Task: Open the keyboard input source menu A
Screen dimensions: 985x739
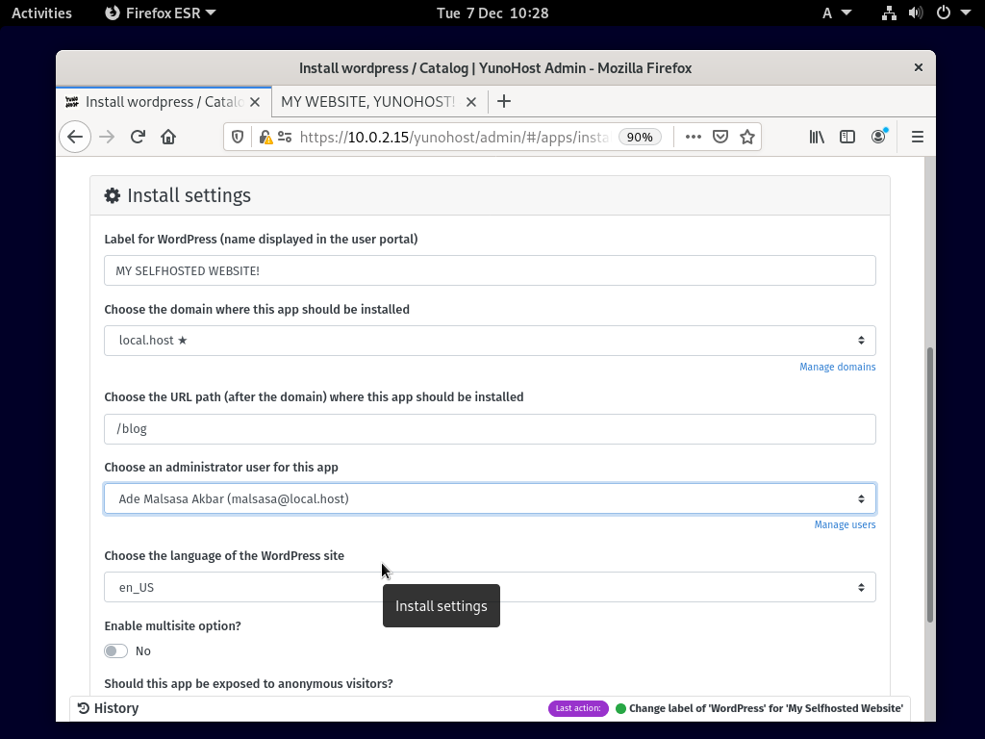Action: click(837, 13)
